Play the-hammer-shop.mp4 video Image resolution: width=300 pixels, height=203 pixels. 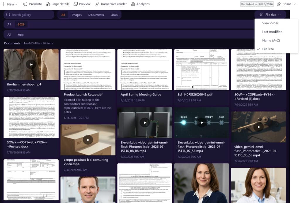31,65
